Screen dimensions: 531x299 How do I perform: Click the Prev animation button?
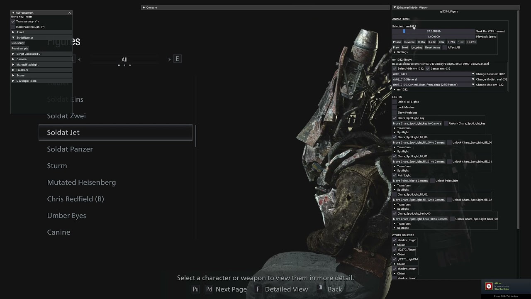click(396, 47)
